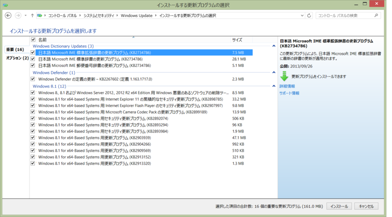Open recent locations dropdown arrow
This screenshot has height=217, width=392.
coord(25,16)
